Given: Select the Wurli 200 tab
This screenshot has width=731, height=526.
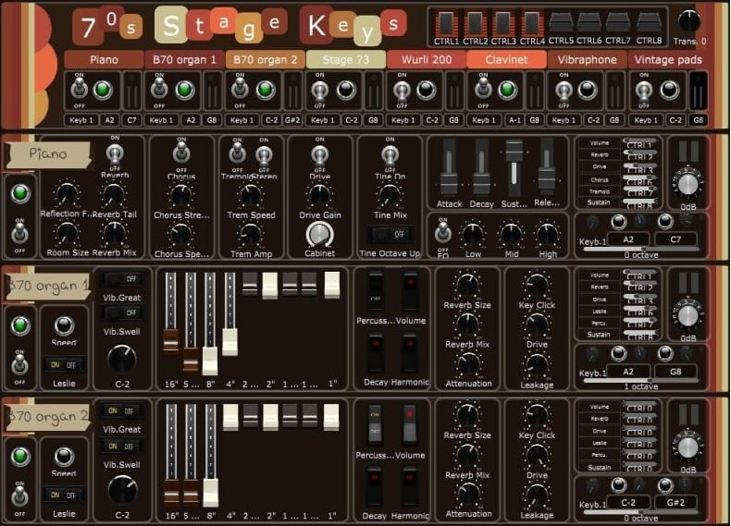Looking at the screenshot, I should click(427, 60).
